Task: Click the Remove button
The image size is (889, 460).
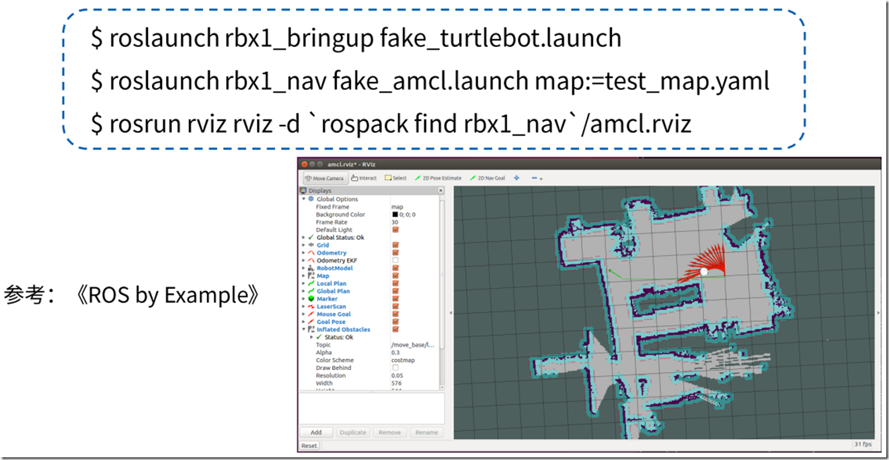Action: tap(389, 432)
